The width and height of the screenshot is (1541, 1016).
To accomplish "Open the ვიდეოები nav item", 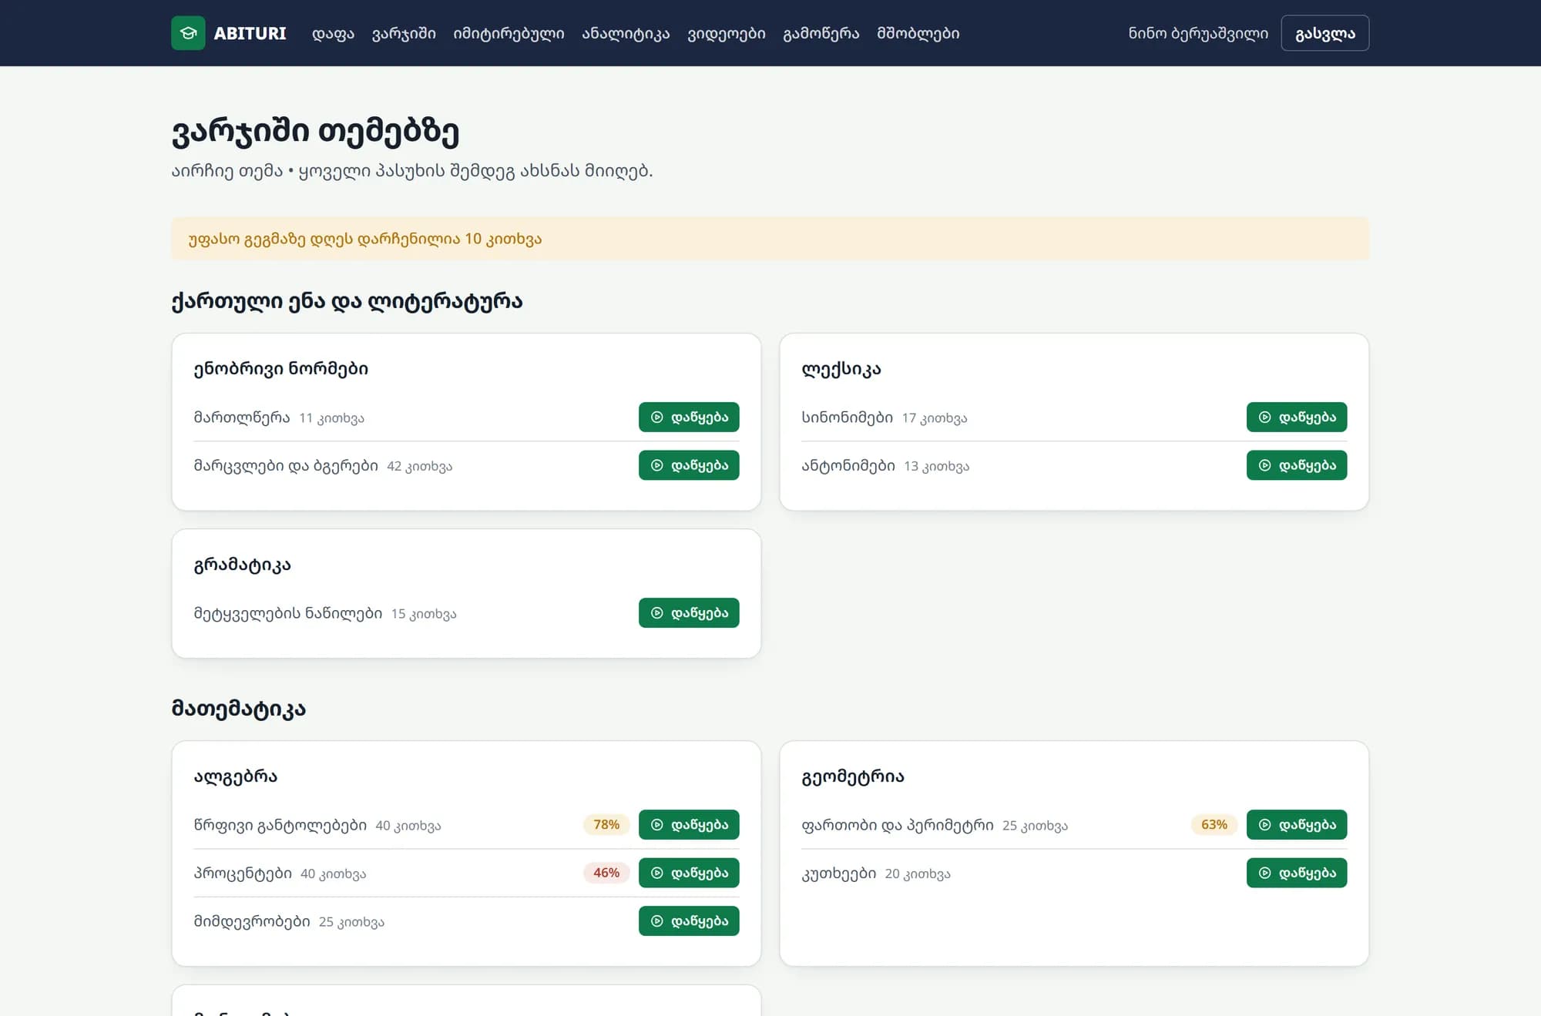I will pos(727,33).
